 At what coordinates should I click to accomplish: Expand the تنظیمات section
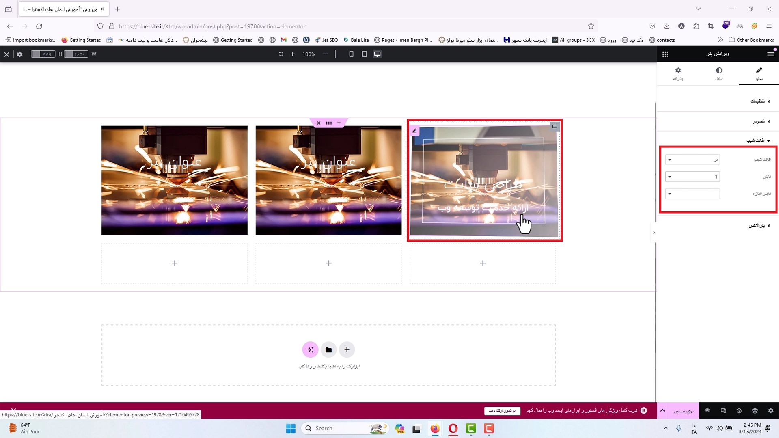(718, 101)
